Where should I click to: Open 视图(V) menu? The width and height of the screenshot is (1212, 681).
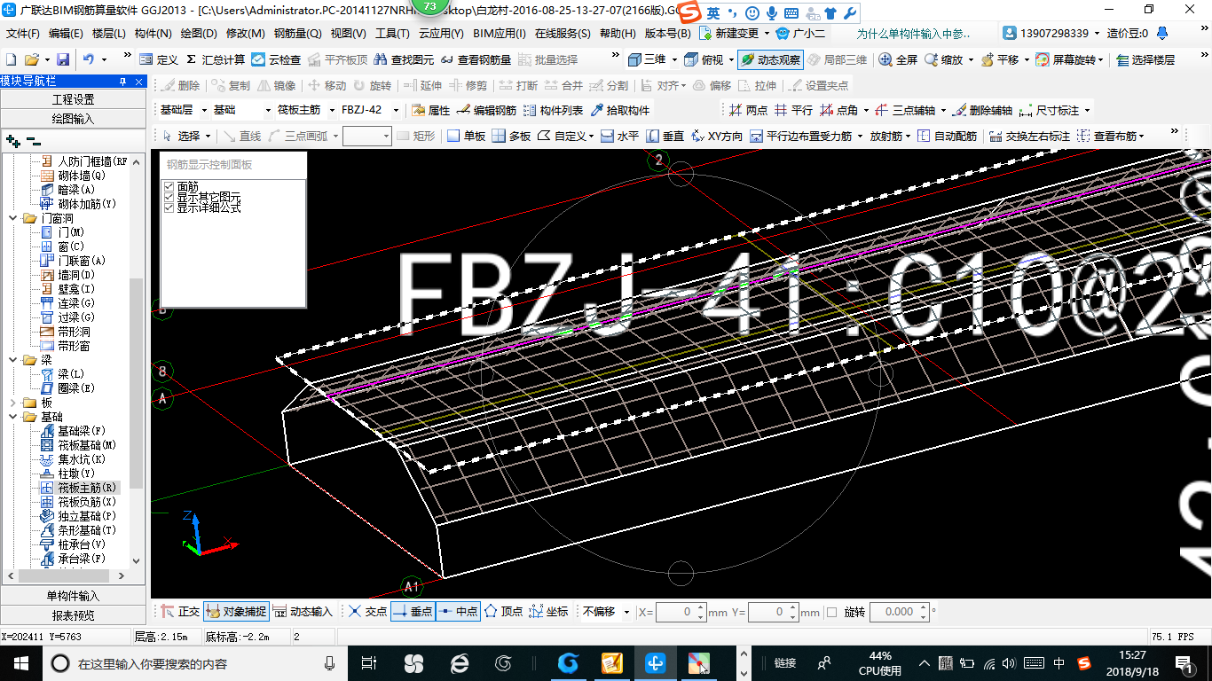[x=348, y=34]
